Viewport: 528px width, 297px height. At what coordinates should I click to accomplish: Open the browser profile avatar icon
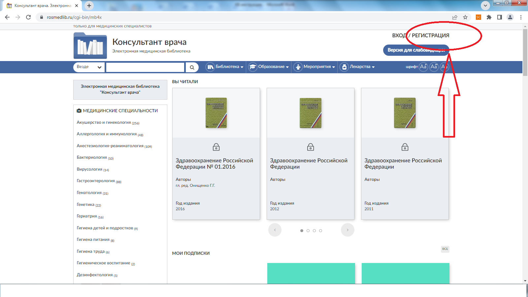[510, 17]
